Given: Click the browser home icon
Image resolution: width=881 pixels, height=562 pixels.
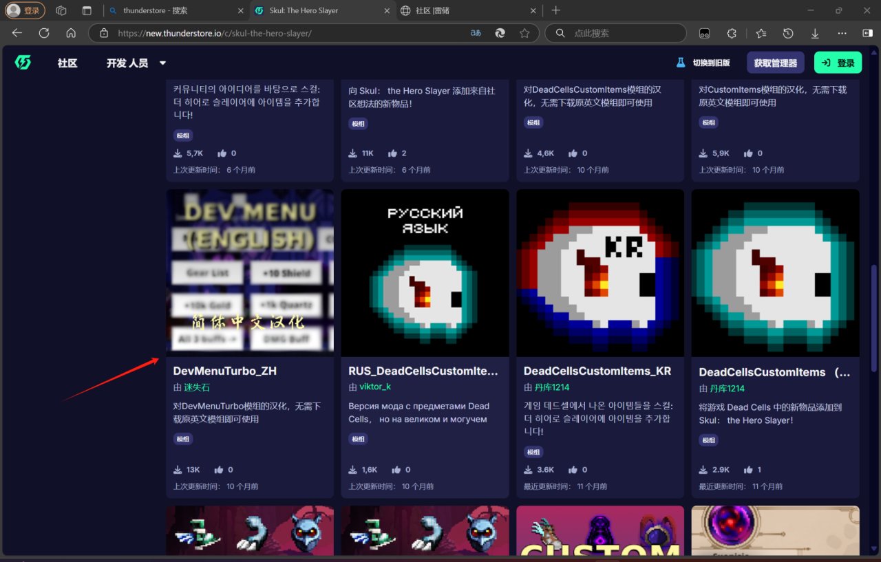Looking at the screenshot, I should [71, 33].
